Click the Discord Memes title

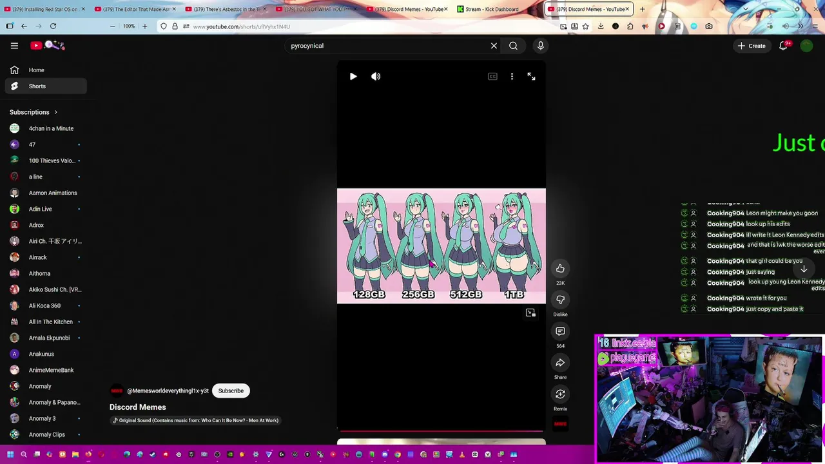tap(137, 407)
